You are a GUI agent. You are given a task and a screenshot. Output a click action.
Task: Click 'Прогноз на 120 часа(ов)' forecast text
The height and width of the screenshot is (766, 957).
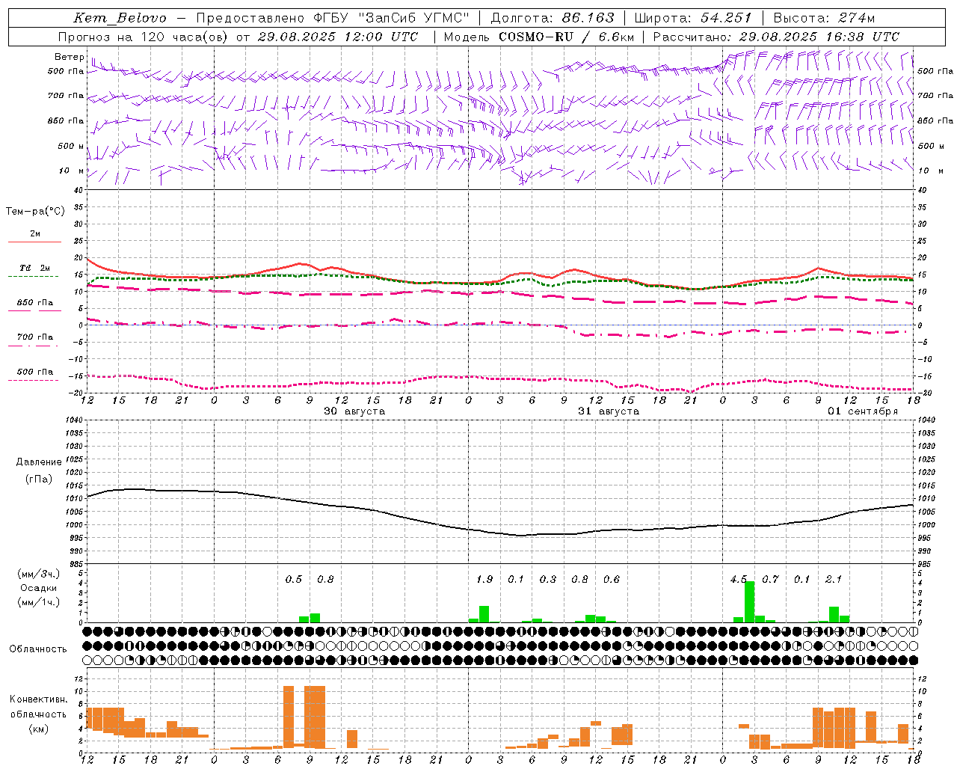pos(144,37)
